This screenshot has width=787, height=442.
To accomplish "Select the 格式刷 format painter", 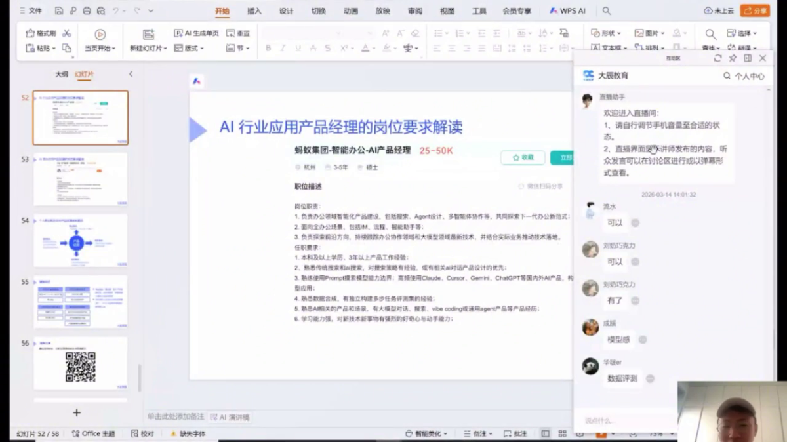I will point(41,33).
